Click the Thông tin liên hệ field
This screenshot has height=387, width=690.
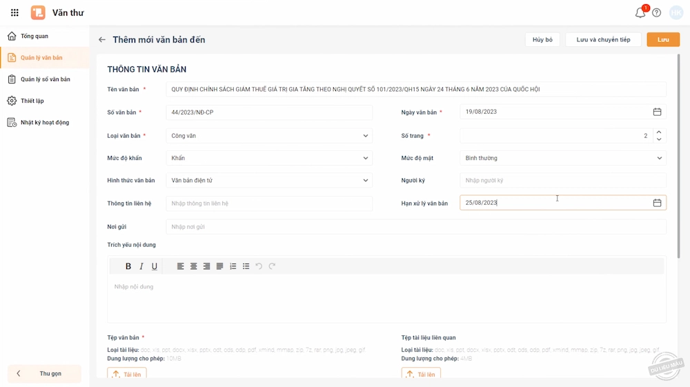[x=269, y=204]
